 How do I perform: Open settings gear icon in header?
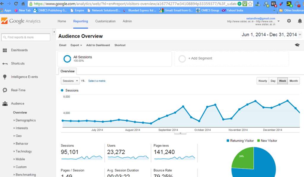(289, 21)
